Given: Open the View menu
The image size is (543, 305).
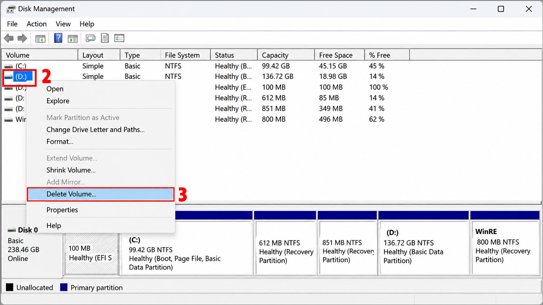Looking at the screenshot, I should click(x=63, y=24).
